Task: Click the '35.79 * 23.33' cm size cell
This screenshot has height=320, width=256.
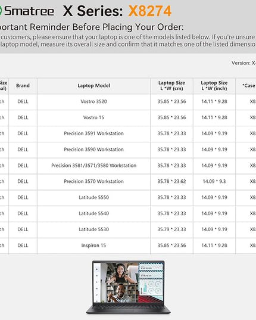Action: (172, 229)
